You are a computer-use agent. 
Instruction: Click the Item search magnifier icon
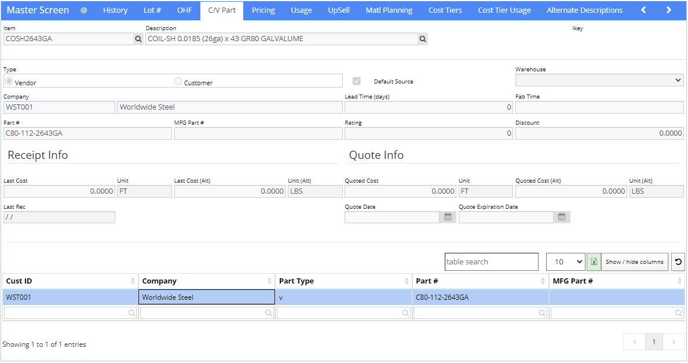[138, 39]
